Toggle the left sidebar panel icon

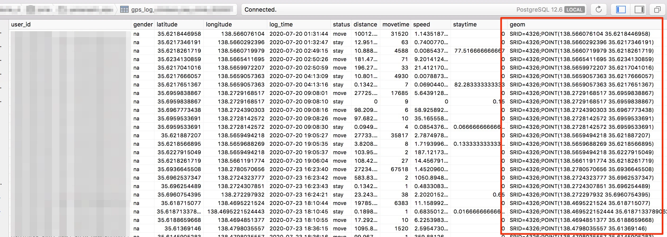pyautogui.click(x=621, y=10)
